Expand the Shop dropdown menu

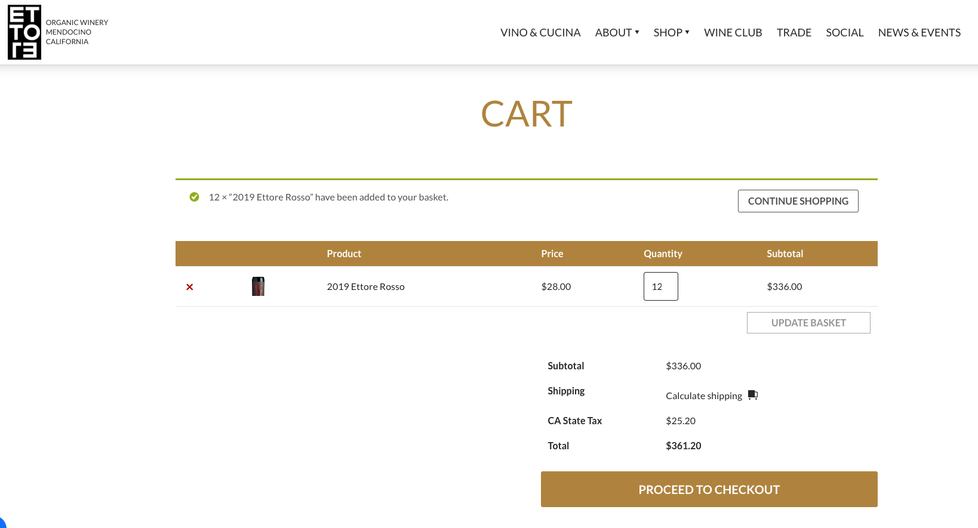[x=671, y=32]
